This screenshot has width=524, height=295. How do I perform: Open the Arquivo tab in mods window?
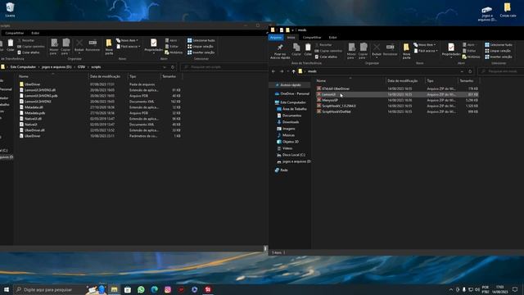tap(276, 37)
